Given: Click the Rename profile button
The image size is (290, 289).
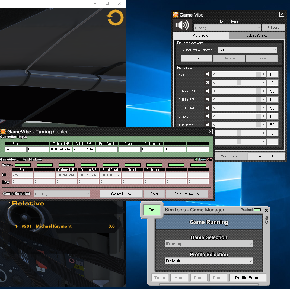Looking at the screenshot, I should coord(229,58).
